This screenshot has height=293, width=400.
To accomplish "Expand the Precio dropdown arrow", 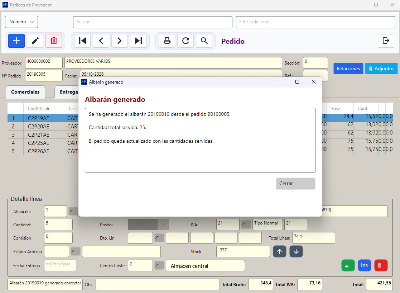I will coord(163,225).
